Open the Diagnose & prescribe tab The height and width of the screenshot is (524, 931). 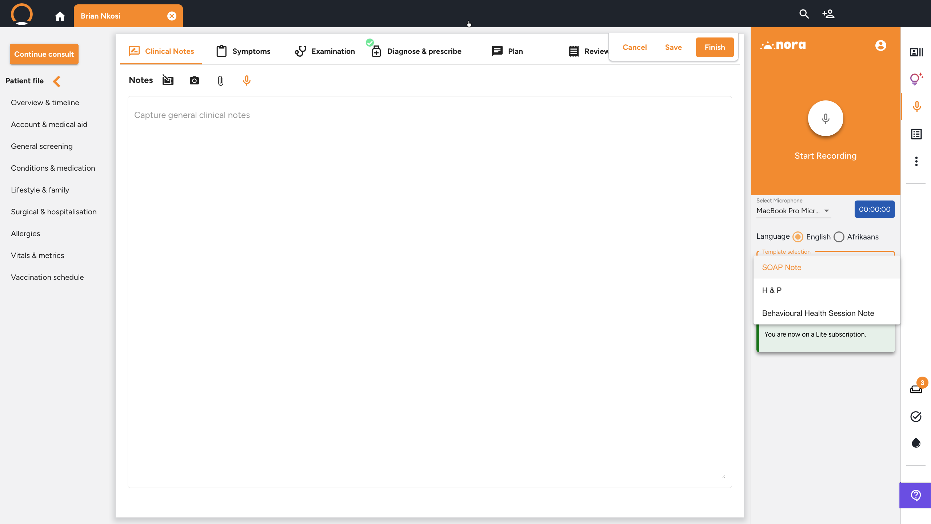[416, 51]
